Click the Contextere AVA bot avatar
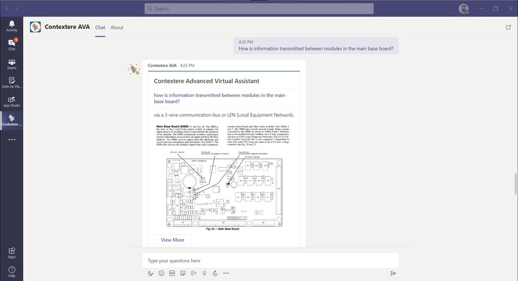The width and height of the screenshot is (518, 281). coord(134,69)
